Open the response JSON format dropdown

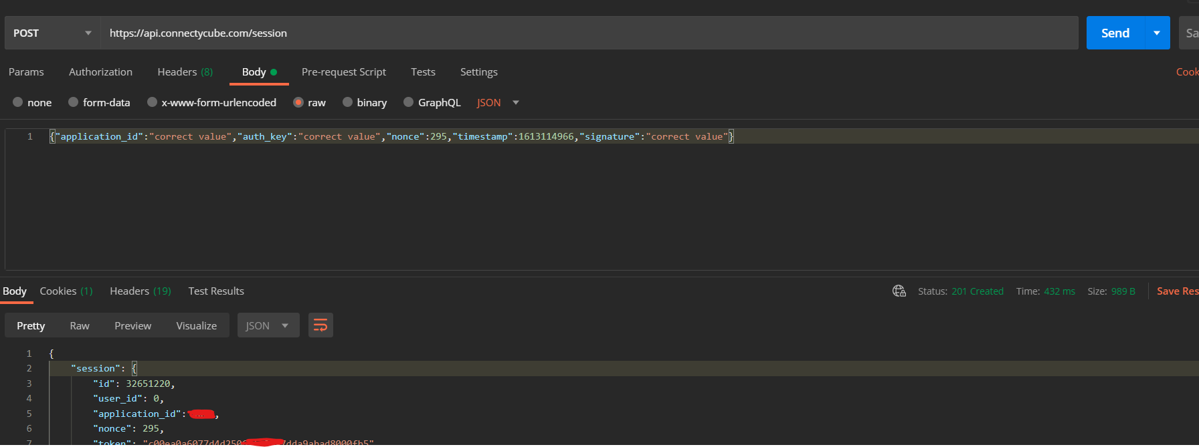pyautogui.click(x=268, y=325)
